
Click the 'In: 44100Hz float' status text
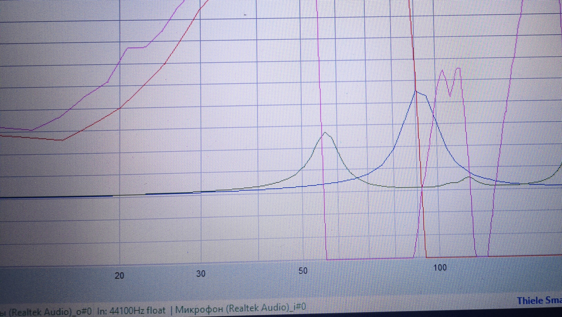[x=131, y=310]
